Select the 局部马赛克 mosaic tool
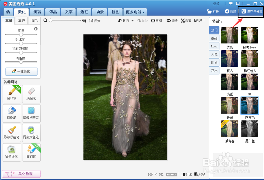264x180 pixels. pos(31,113)
